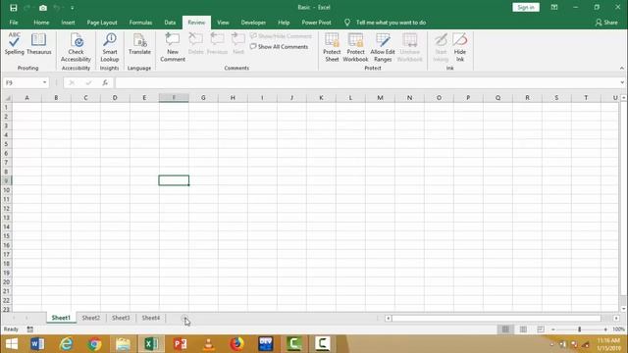Select the Sheet3 tab
This screenshot has height=353, width=628.
coord(121,318)
